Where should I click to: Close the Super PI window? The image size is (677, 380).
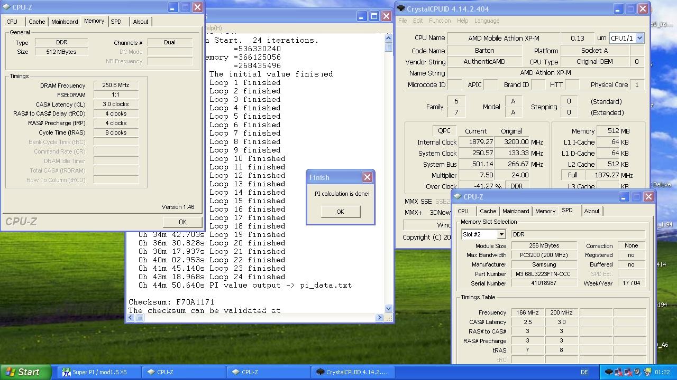click(x=387, y=16)
